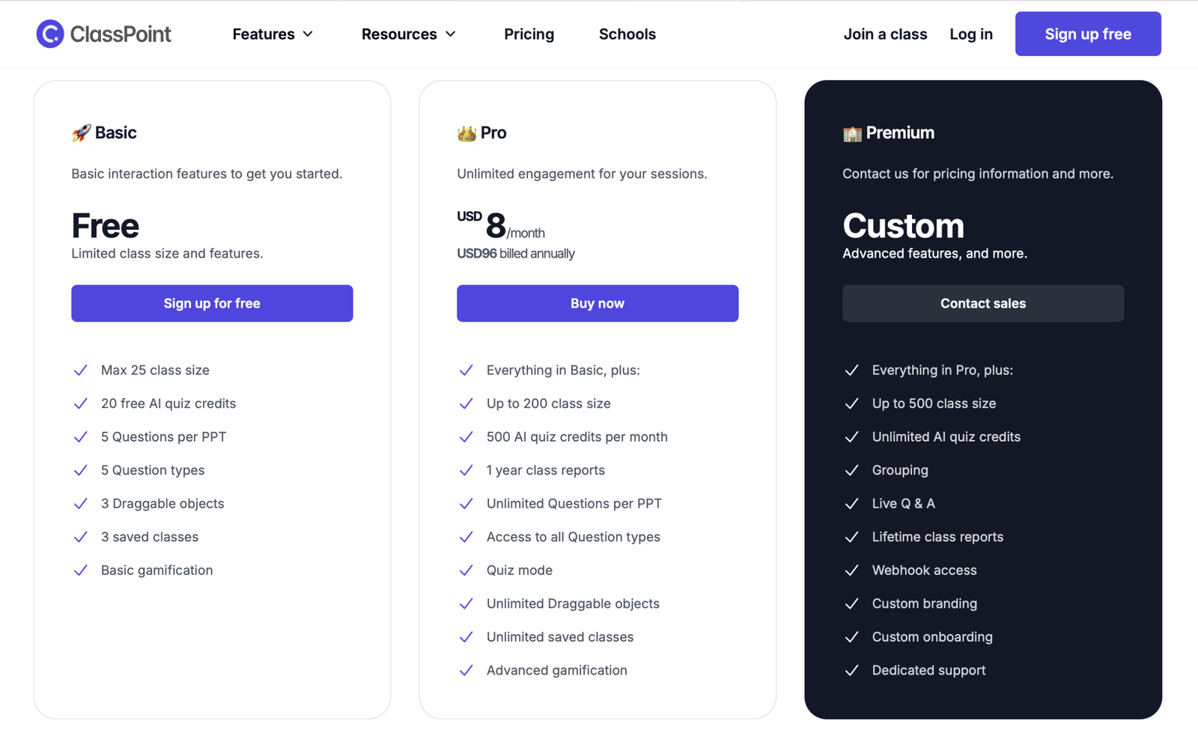This screenshot has height=736, width=1198.
Task: Click checkmark beside Live Q & A
Action: [851, 504]
